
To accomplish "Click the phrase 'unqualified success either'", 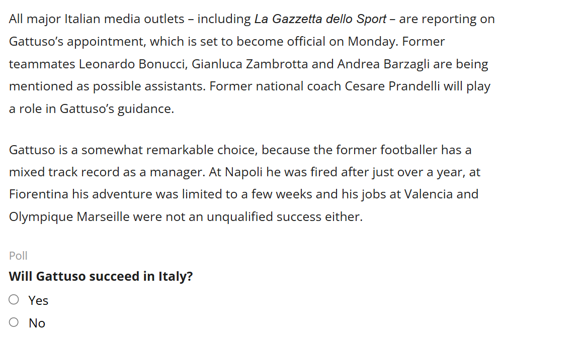I will click(x=284, y=217).
